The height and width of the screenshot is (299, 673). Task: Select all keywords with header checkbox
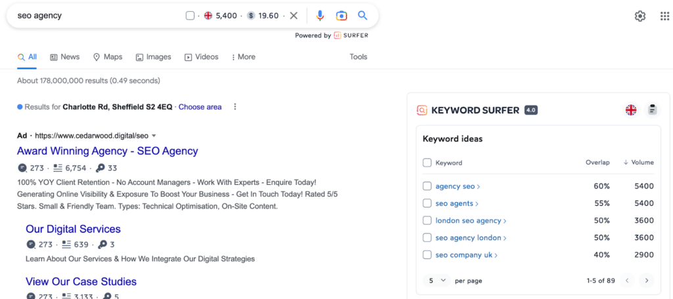click(x=427, y=163)
